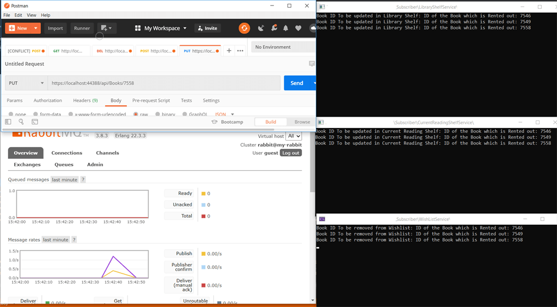This screenshot has width=557, height=307.
Task: Select x-www-form-urlencoded body type radio
Action: point(71,114)
